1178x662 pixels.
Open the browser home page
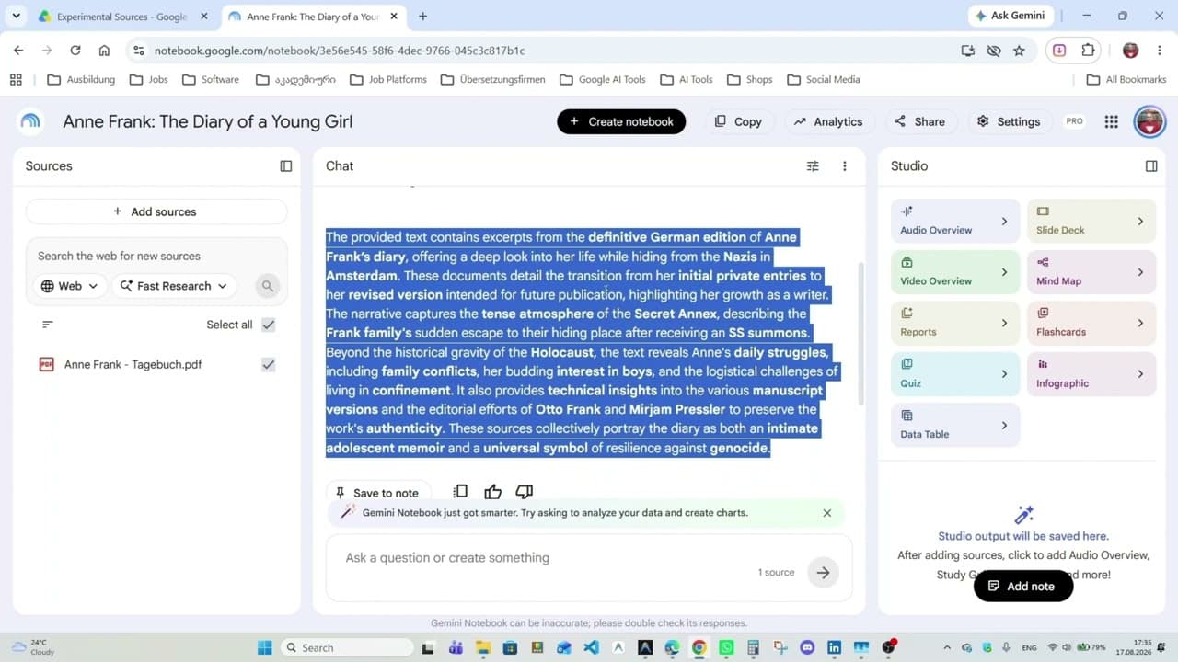[104, 51]
